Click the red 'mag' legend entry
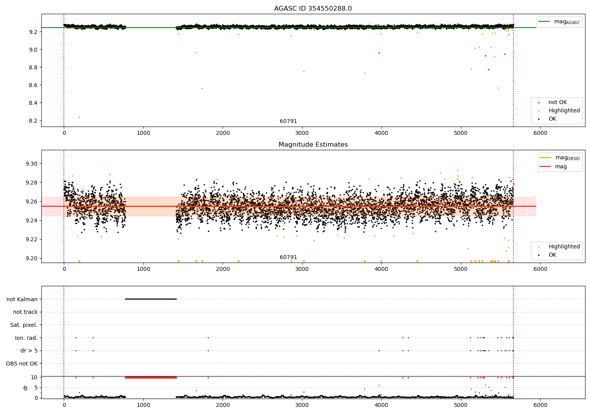The width and height of the screenshot is (591, 414). [x=554, y=167]
